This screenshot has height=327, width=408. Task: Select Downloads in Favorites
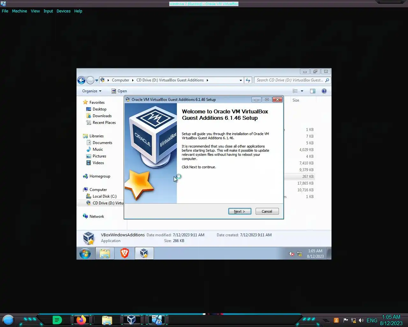click(102, 116)
